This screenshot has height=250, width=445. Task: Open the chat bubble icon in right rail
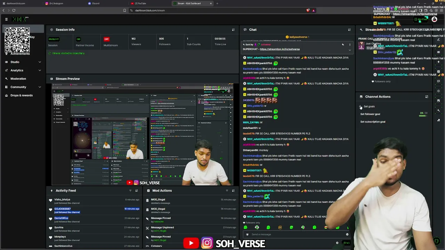pos(438,81)
